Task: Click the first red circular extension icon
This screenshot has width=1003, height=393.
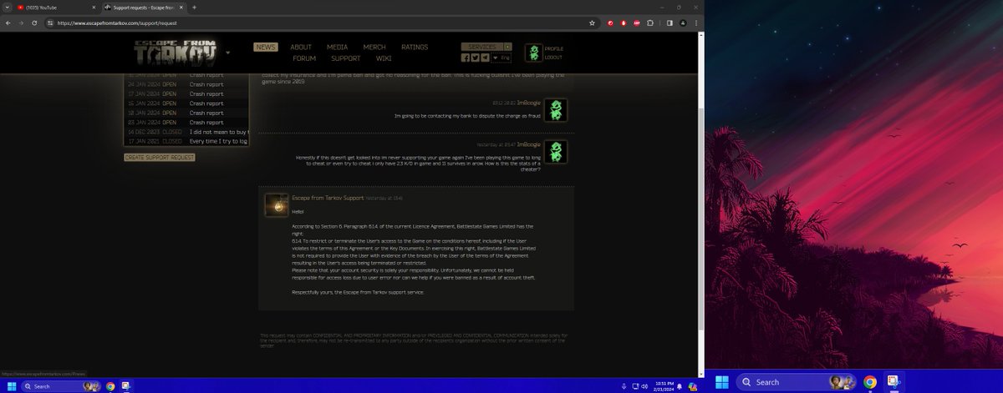Action: tap(610, 23)
